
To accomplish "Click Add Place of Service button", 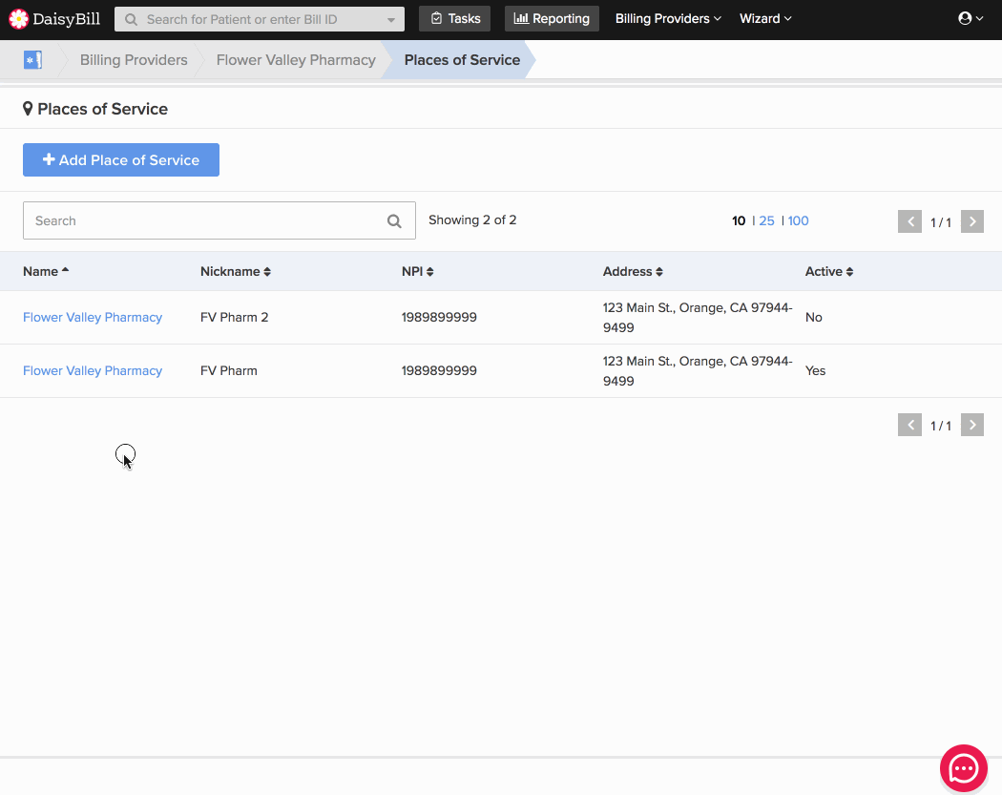I will coord(121,159).
